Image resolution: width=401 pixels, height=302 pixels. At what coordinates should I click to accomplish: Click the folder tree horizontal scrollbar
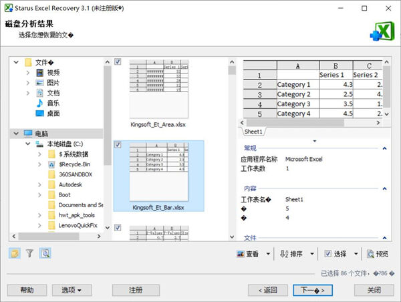click(48, 237)
